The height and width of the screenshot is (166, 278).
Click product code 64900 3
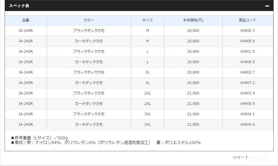(x=247, y=31)
